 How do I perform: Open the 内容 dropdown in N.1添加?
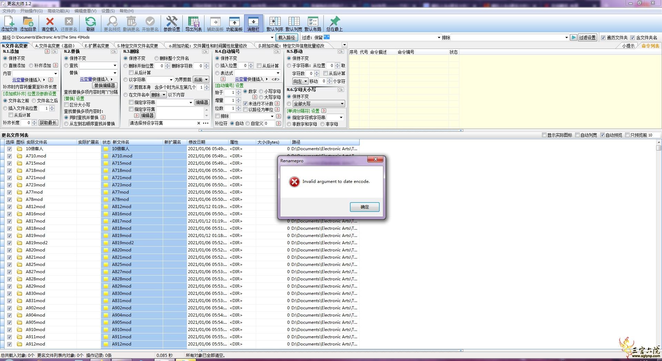(x=55, y=73)
